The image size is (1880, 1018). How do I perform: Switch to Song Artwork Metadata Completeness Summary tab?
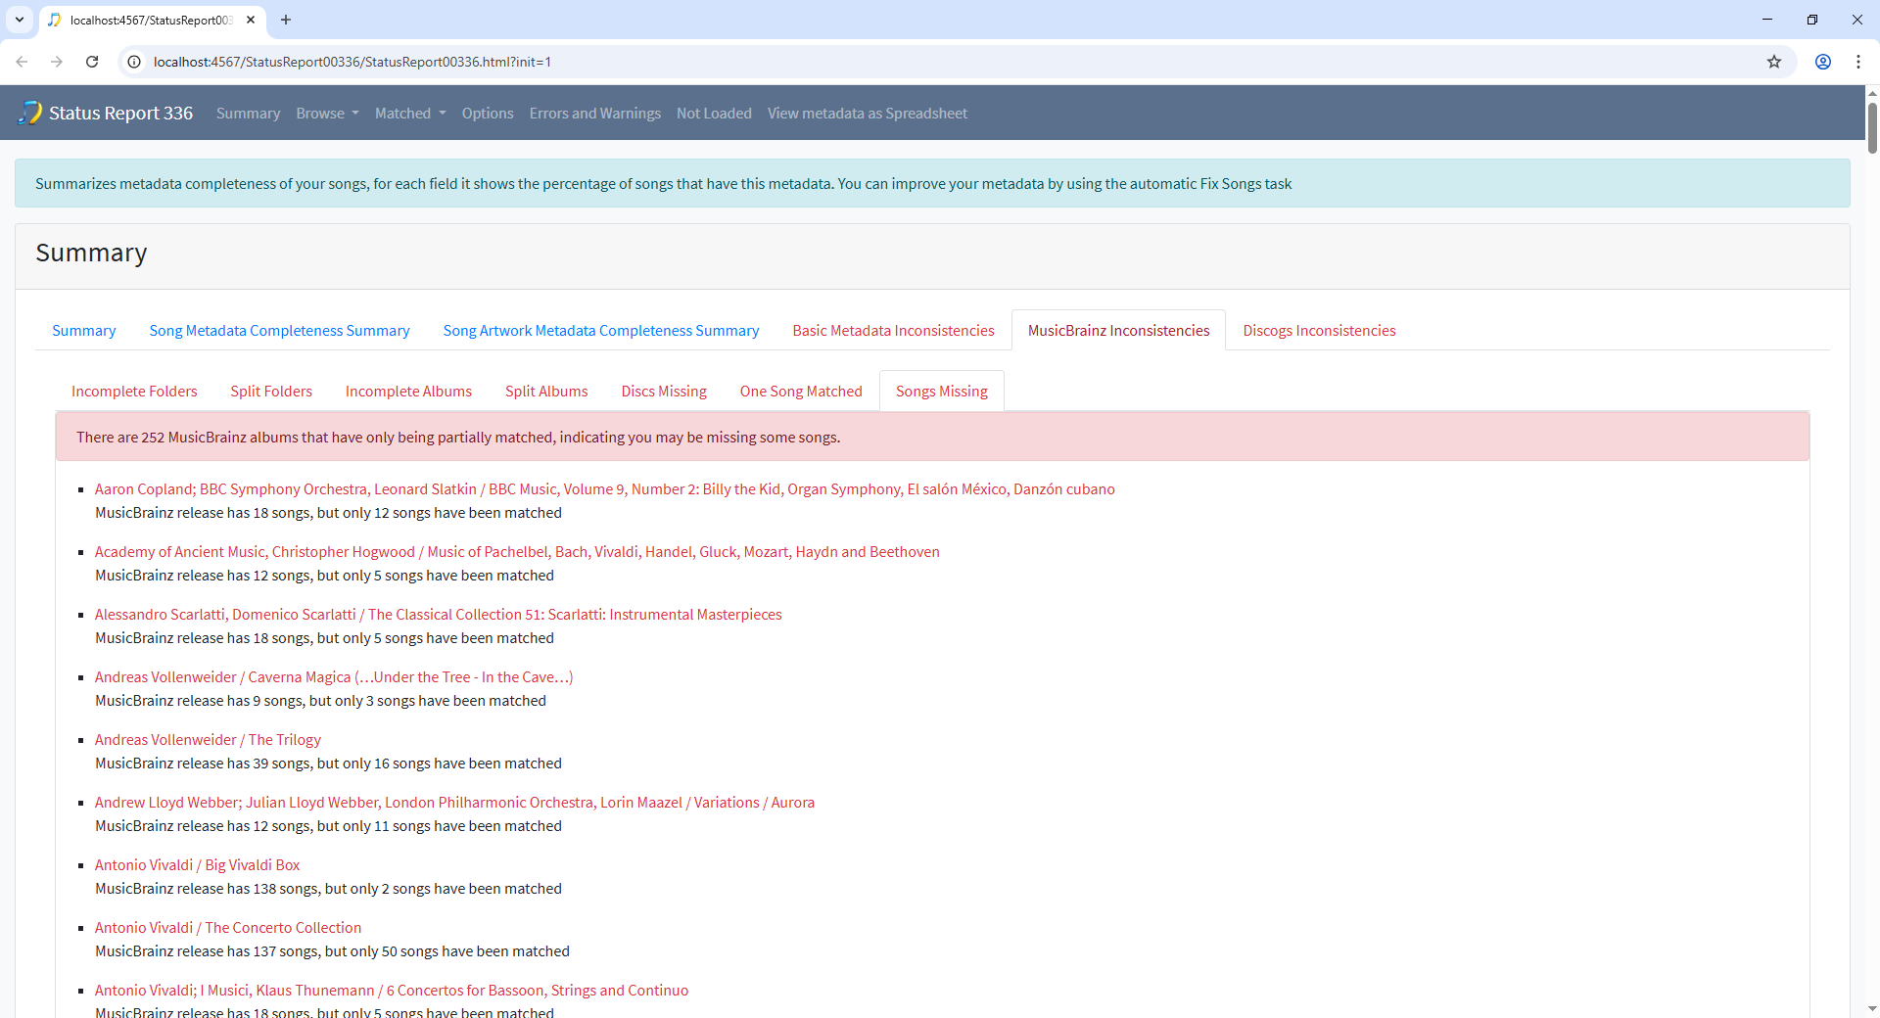(601, 331)
